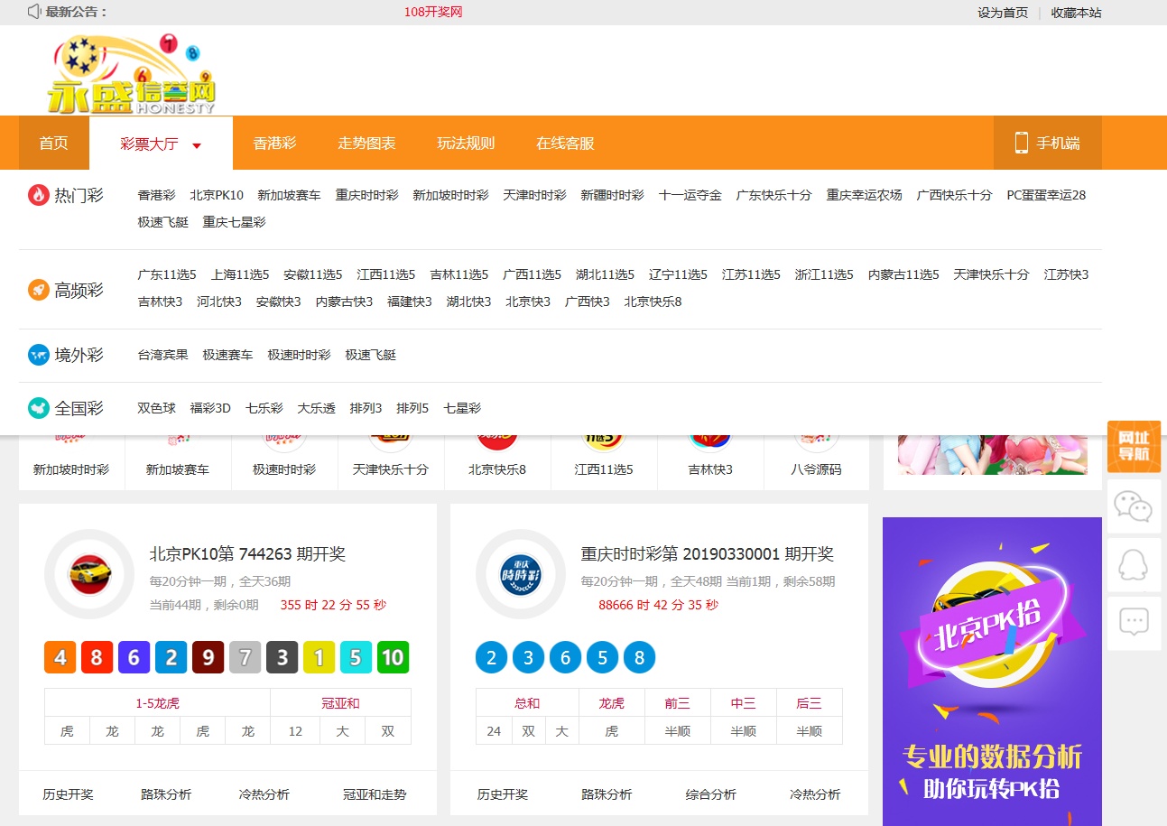Click the purple 北京PK拾 advertisement banner
This screenshot has width=1167, height=826.
tap(992, 671)
